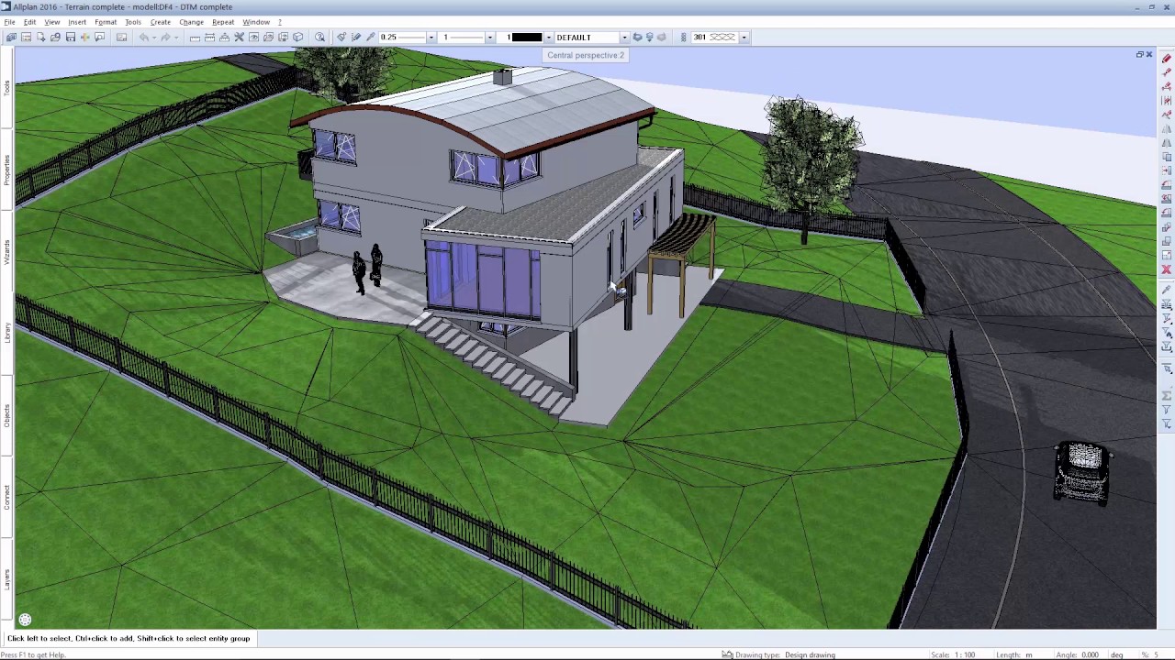Click the eyedropper icon in right toolbar

(x=1167, y=290)
